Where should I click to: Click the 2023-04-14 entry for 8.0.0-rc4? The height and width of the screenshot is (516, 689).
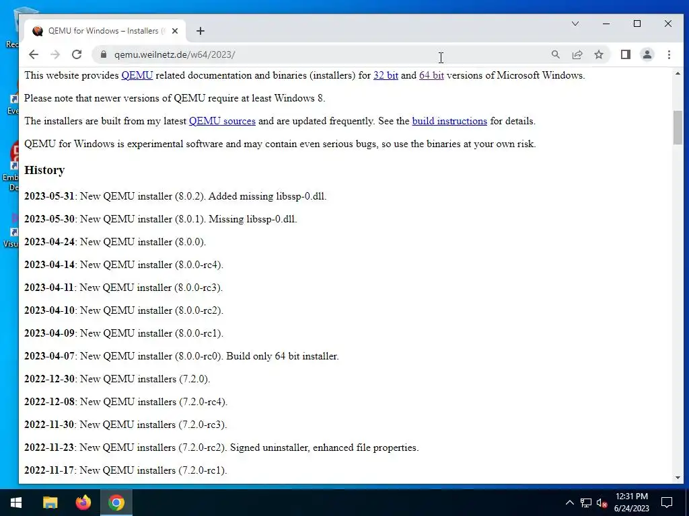[124, 265]
